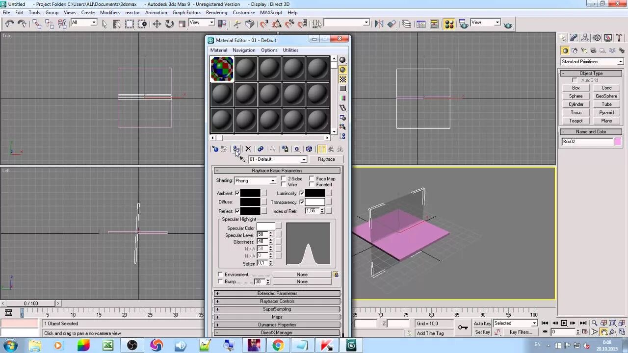Click the Mirror tool icon
Viewport: 628px width, 353px height.
tap(378, 24)
